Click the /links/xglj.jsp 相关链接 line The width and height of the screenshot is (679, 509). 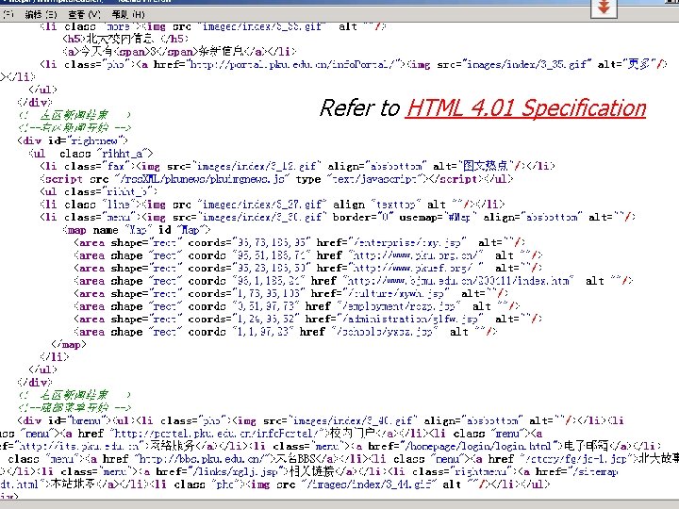click(x=308, y=472)
